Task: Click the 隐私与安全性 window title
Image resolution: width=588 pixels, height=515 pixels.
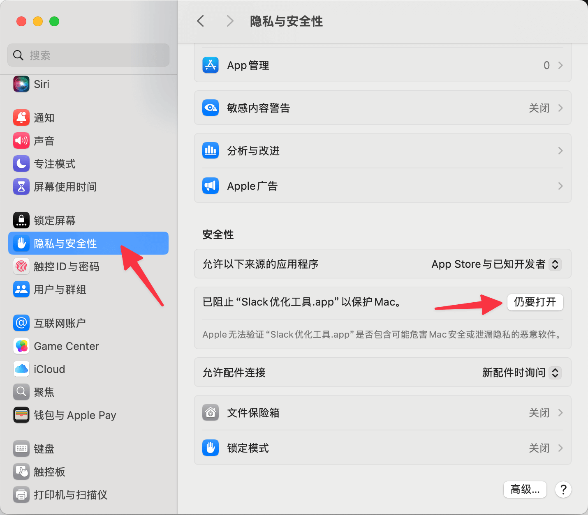Action: pos(287,21)
